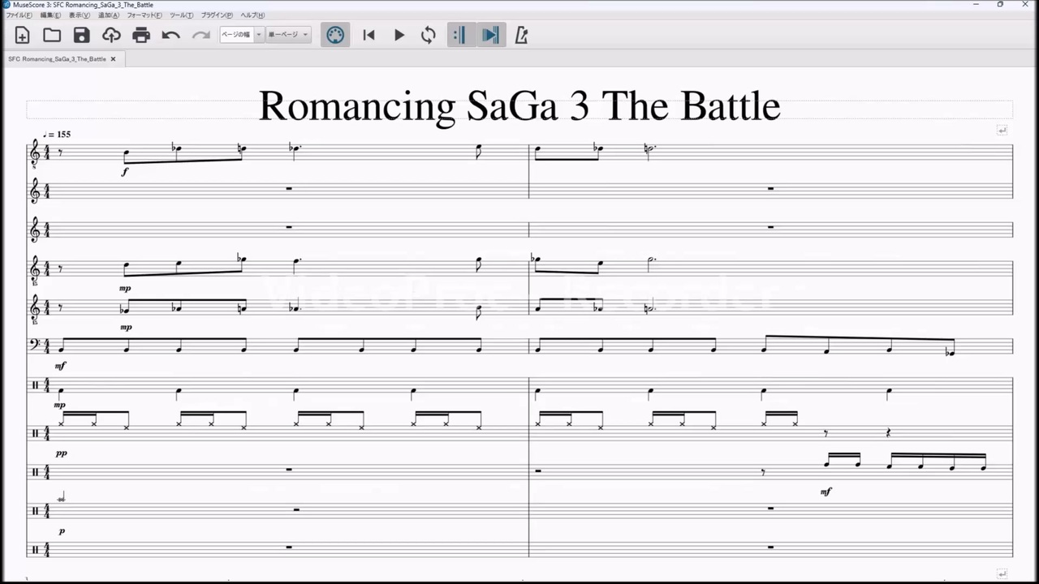
Task: Open the image capture tool
Action: pyautogui.click(x=522, y=34)
